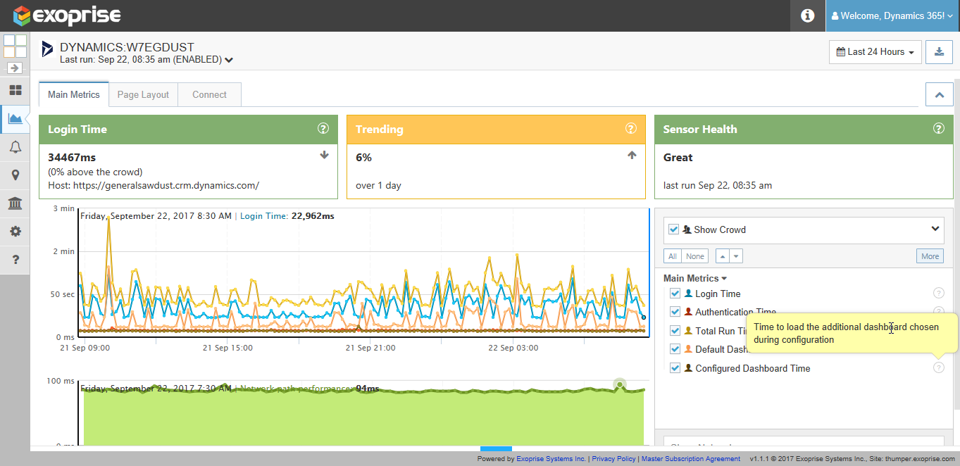Click the Dynamics sensor logo icon

[x=47, y=49]
